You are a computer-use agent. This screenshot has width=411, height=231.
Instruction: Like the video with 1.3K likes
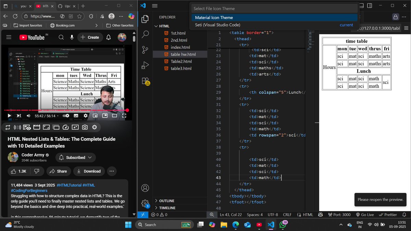tap(18, 171)
